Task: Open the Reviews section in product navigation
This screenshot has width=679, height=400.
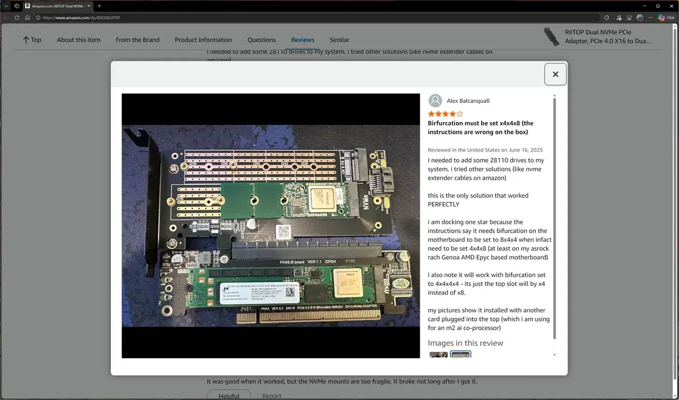Action: (x=302, y=40)
